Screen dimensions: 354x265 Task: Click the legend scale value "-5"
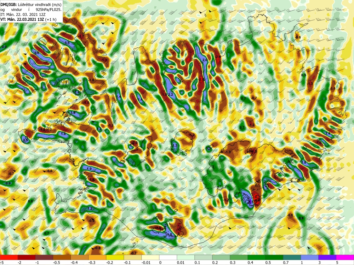pyautogui.click(x=2, y=262)
